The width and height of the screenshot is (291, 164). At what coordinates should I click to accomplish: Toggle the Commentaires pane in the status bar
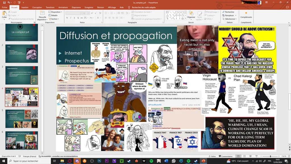click(x=226, y=156)
